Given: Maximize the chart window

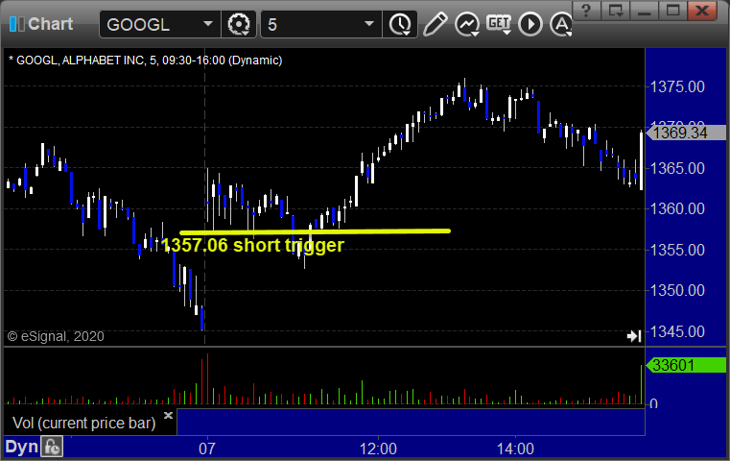Looking at the screenshot, I should click(672, 11).
